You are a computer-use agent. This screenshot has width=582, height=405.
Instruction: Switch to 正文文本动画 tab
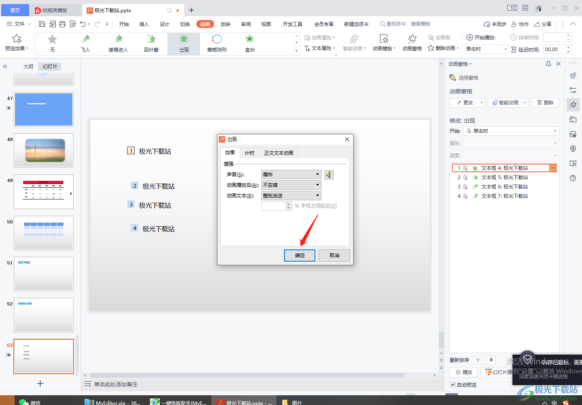279,153
